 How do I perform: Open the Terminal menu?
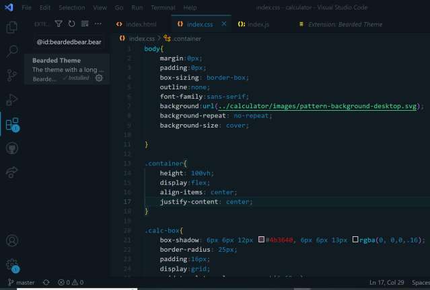click(x=163, y=7)
